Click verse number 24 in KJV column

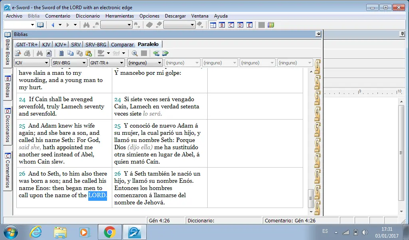pos(22,100)
